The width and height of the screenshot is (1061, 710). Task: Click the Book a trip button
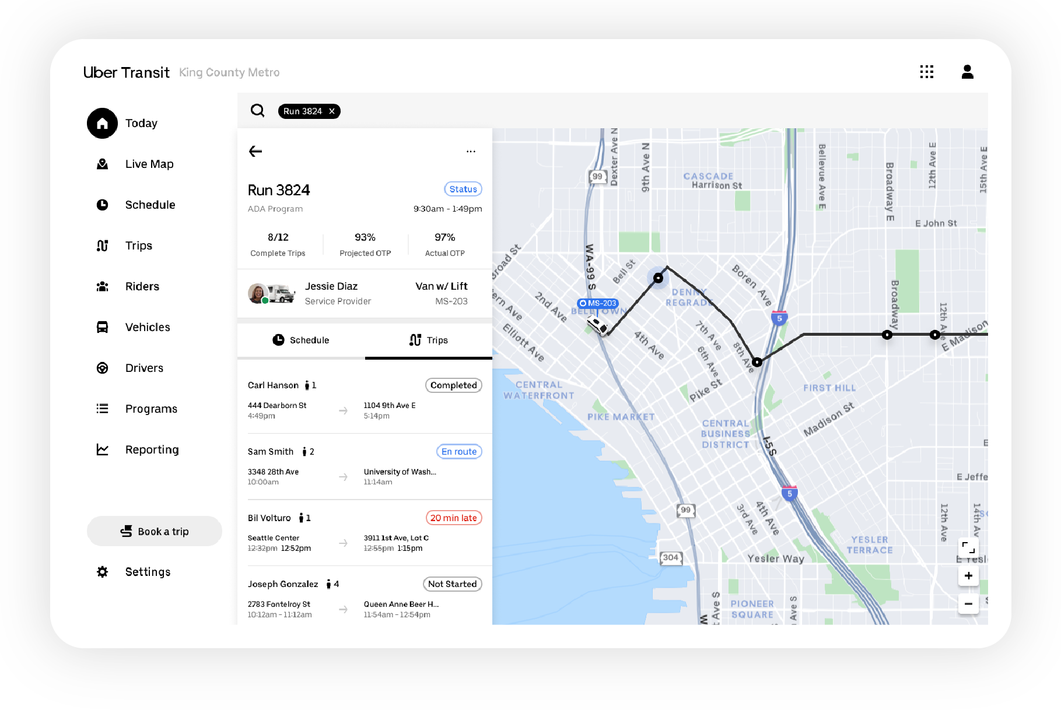tap(154, 531)
